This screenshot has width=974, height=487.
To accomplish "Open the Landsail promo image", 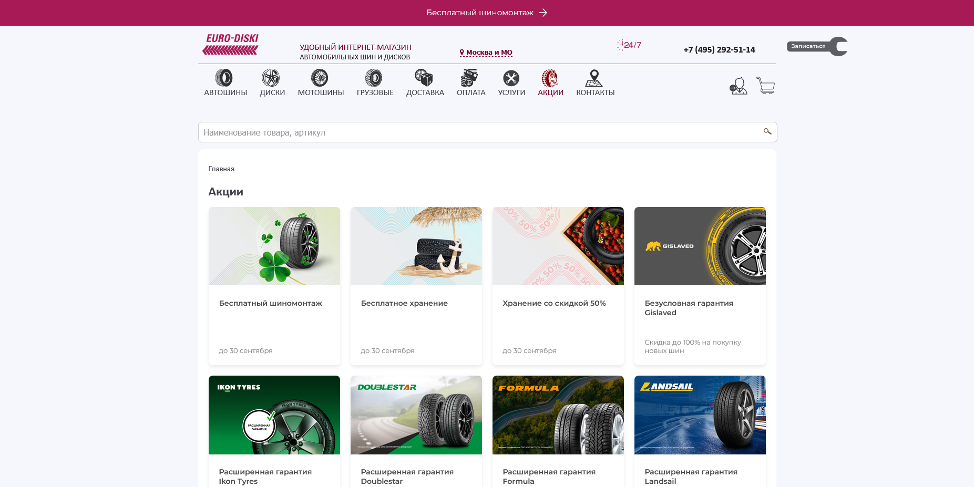I will pos(700,415).
